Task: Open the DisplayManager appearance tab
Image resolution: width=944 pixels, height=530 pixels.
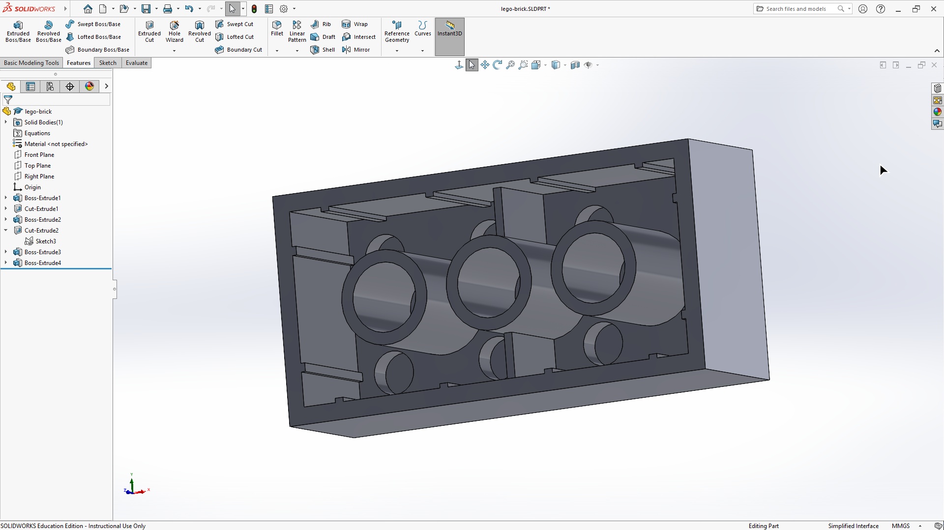Action: point(89,87)
